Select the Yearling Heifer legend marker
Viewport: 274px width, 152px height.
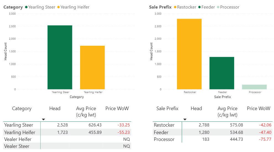58,7
